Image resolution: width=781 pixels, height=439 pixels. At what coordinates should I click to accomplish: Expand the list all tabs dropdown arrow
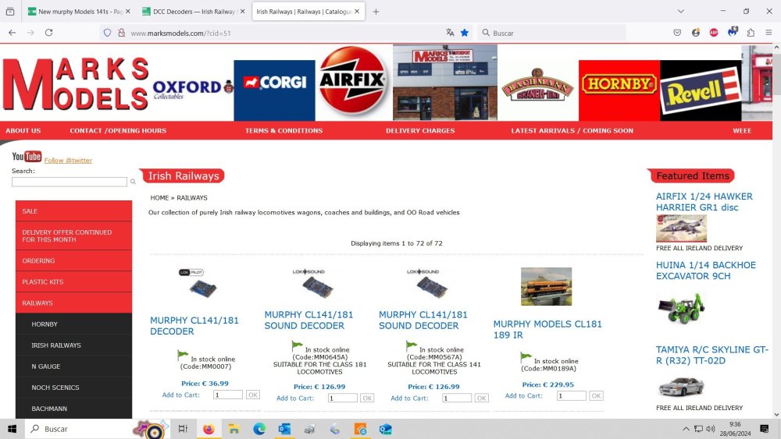(680, 12)
